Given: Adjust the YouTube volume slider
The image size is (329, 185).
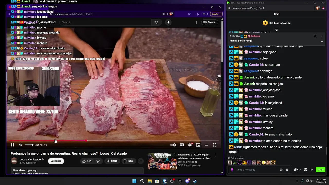Looking at the screenshot, I should pos(29,145).
